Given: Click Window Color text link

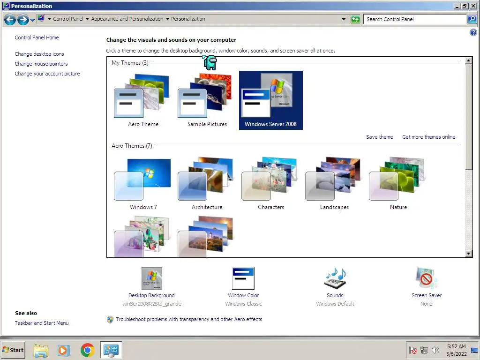Looking at the screenshot, I should (243, 295).
